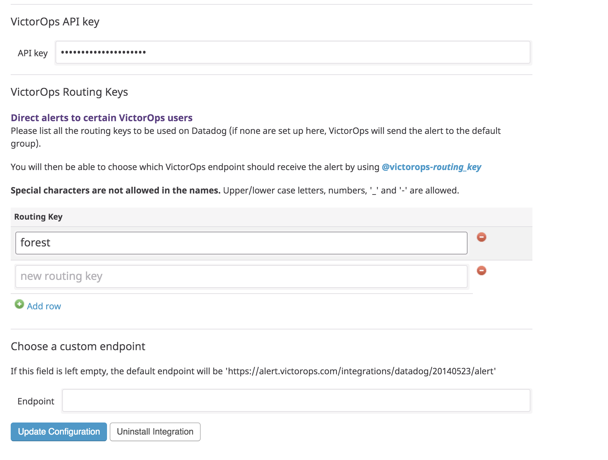Click the @victorops-routing_key link
The height and width of the screenshot is (460, 608).
tap(431, 167)
